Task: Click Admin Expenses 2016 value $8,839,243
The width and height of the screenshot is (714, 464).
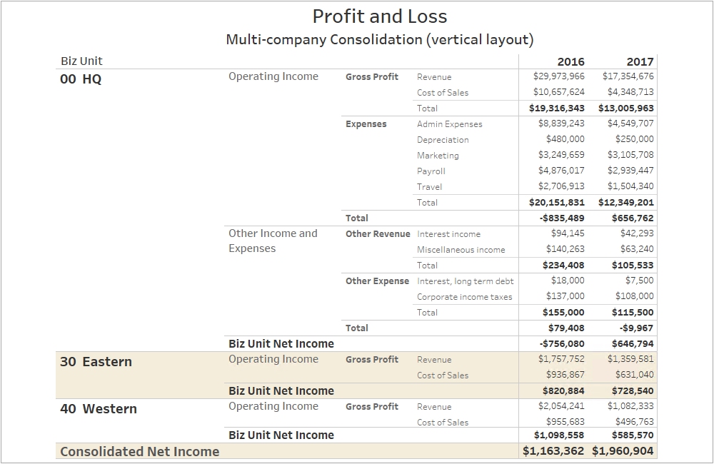Action: 561,123
